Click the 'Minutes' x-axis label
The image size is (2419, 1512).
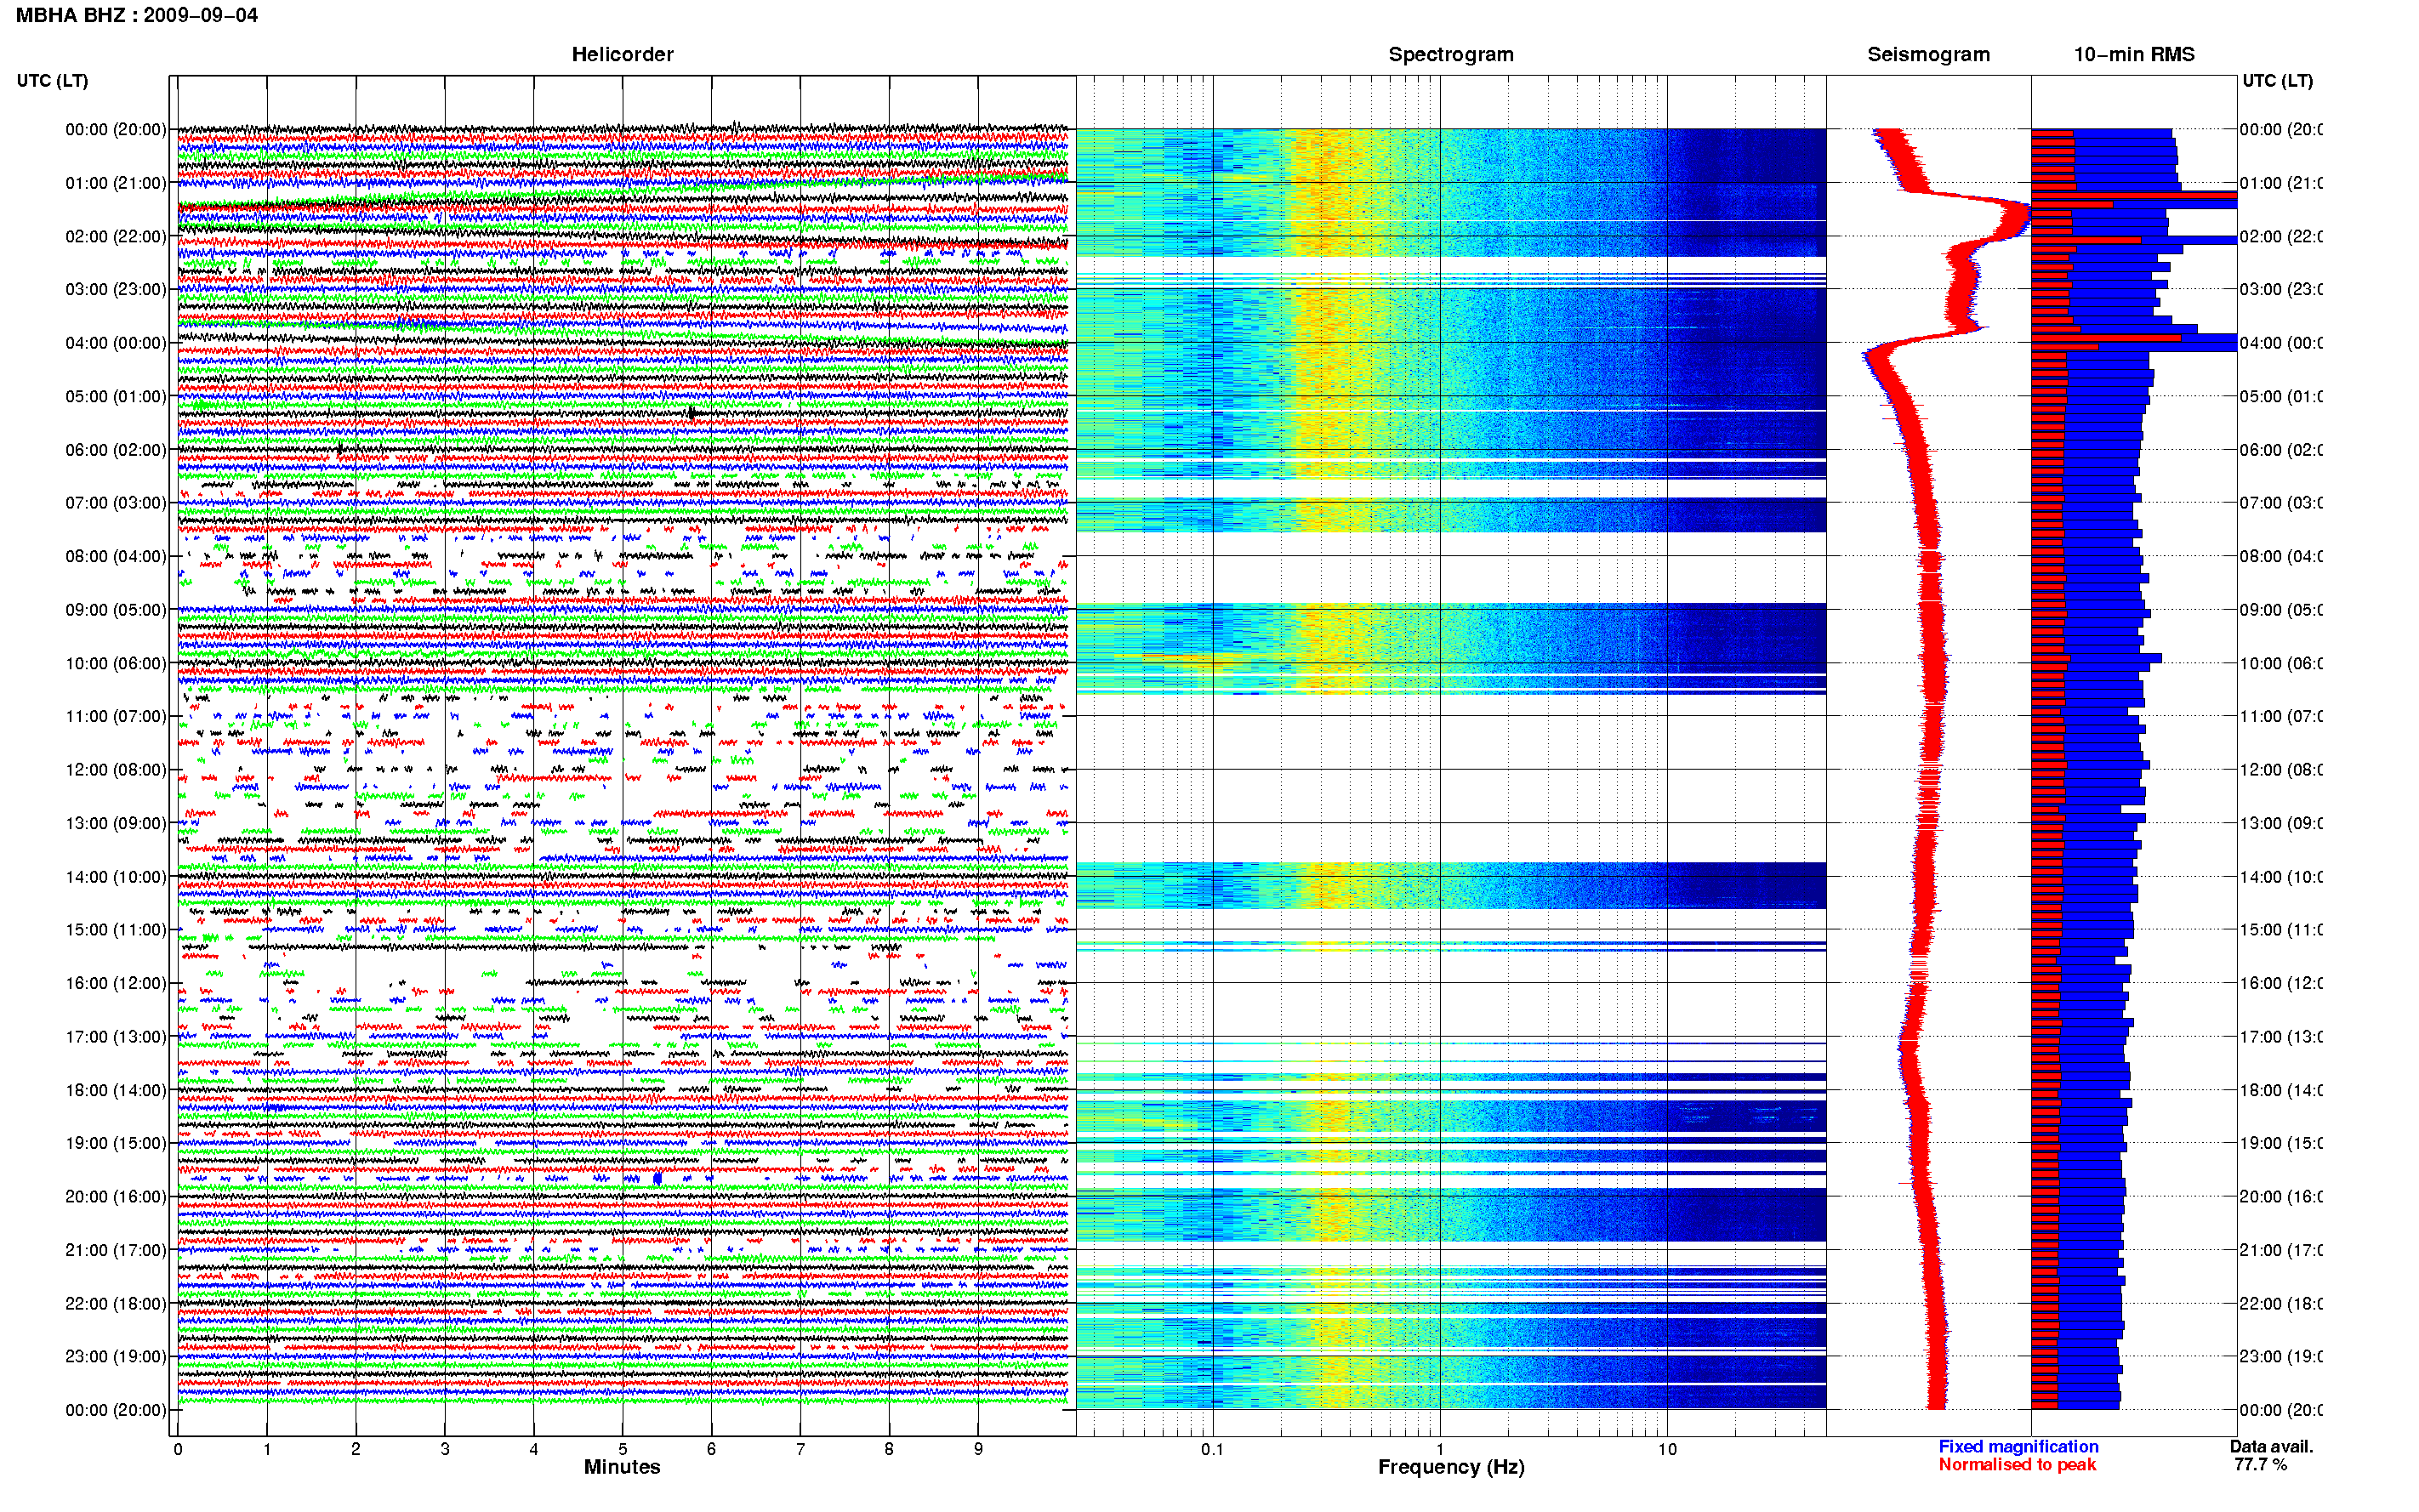point(622,1467)
